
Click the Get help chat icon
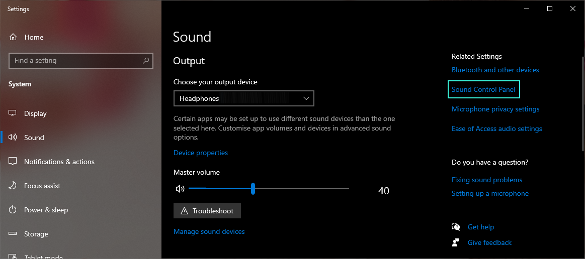click(x=456, y=227)
